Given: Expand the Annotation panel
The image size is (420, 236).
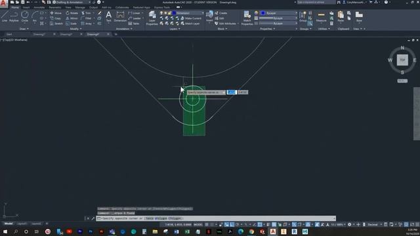Looking at the screenshot, I should point(124,29).
